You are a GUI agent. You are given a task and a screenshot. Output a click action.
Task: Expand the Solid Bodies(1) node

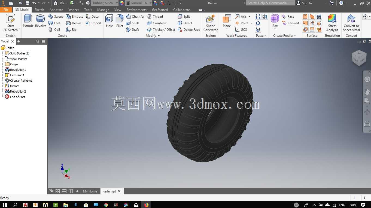[x=2, y=53]
